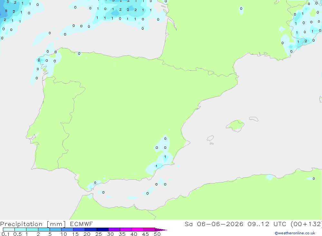Click the weekday label 'Sa'
The height and width of the screenshot is (236, 322).
(x=188, y=224)
